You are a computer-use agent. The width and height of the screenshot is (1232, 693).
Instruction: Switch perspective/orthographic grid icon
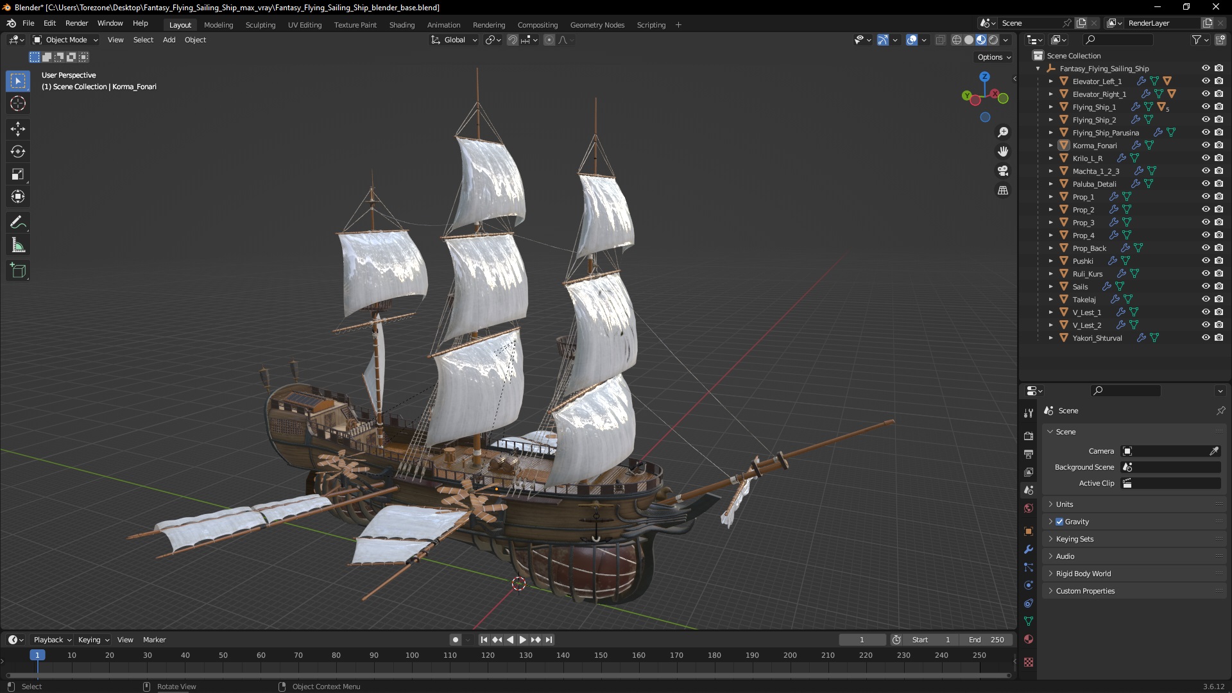(1002, 191)
